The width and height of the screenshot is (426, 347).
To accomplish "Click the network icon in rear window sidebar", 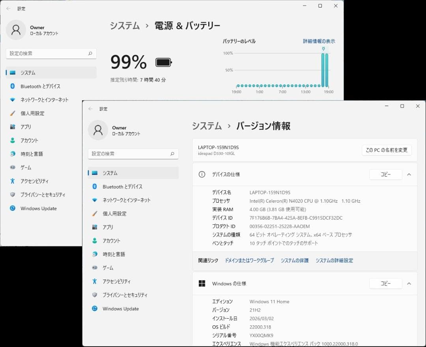I will 13,100.
